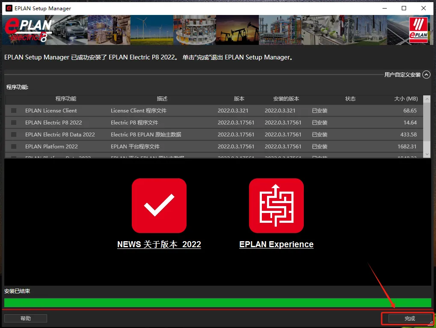The image size is (436, 328).
Task: Close the EPLAN Setup Manager window
Action: (424, 9)
